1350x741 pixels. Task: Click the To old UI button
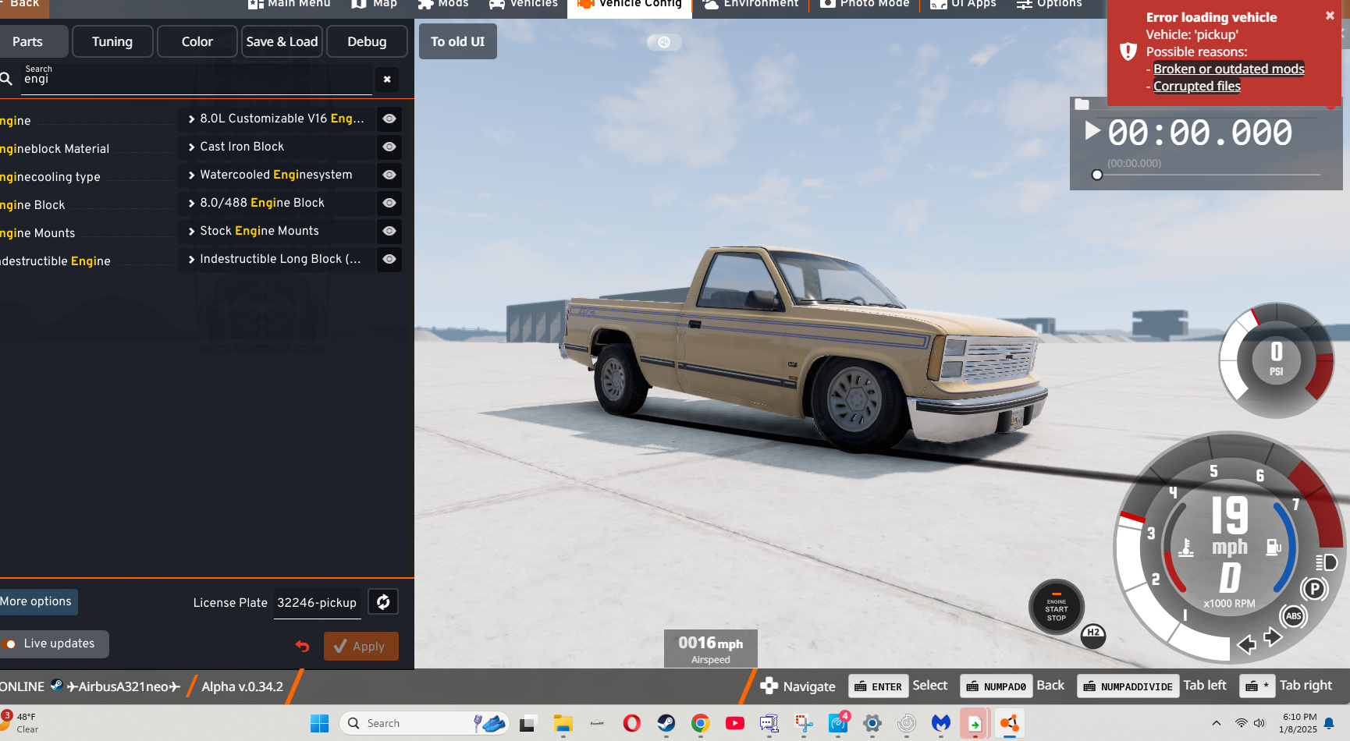pyautogui.click(x=458, y=41)
